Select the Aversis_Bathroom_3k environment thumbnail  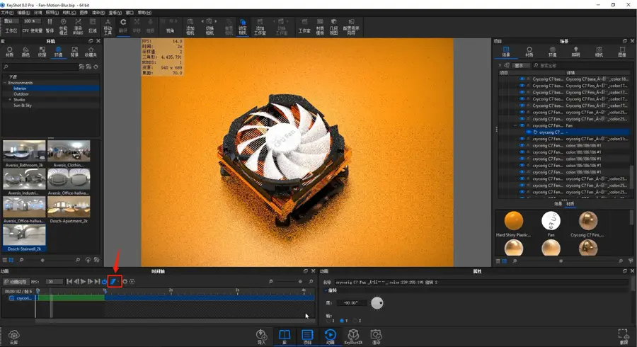(24, 151)
